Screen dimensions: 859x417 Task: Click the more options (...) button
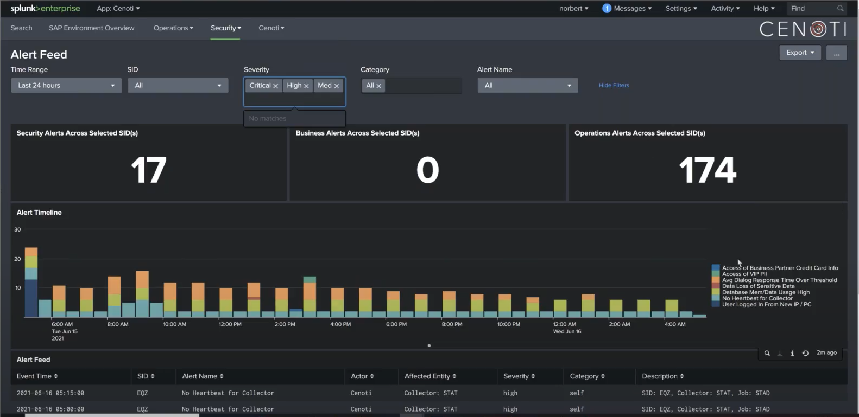click(x=837, y=53)
